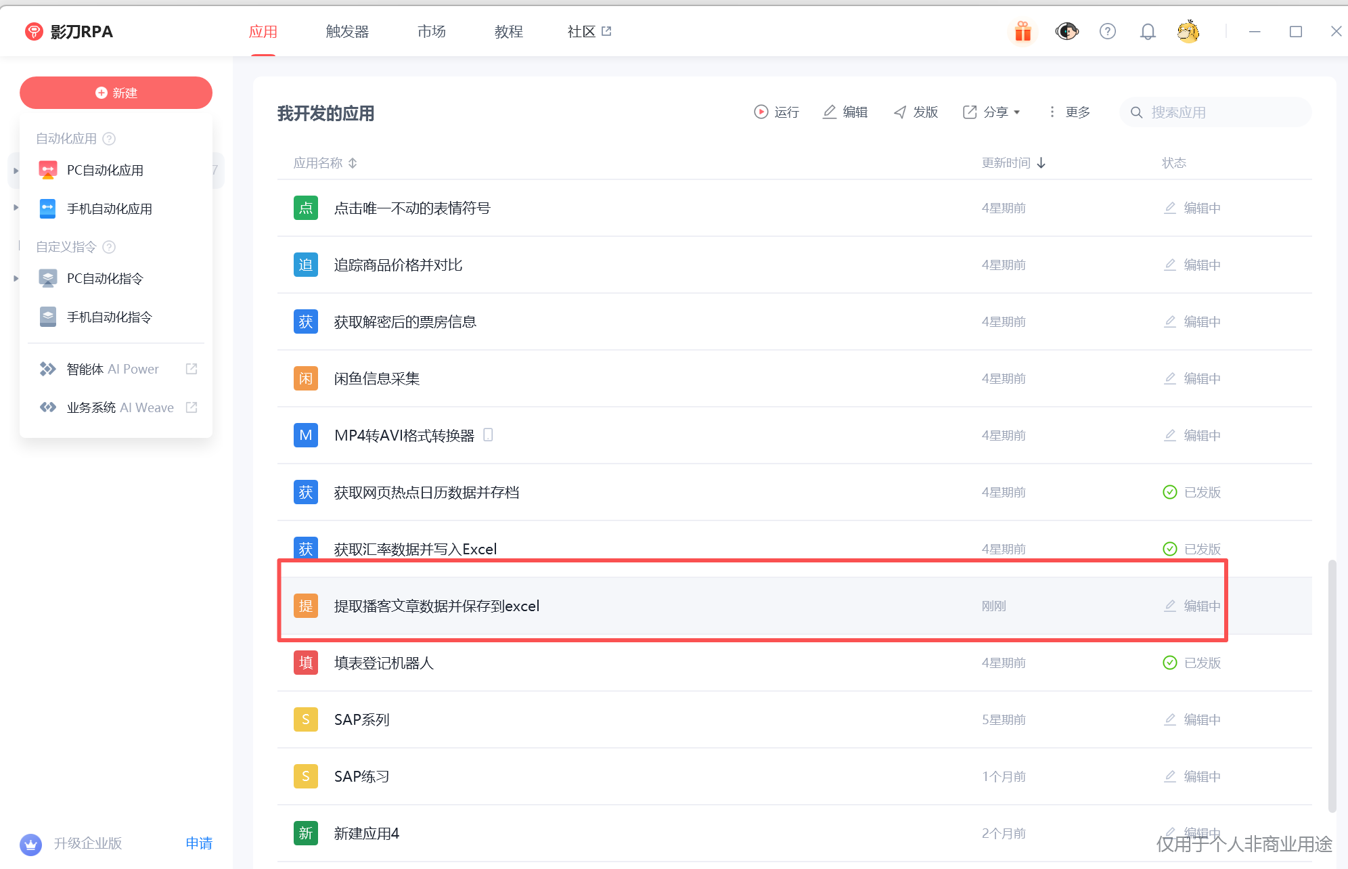The height and width of the screenshot is (869, 1348).
Task: Open the 更多 three-dot menu
Action: click(x=1052, y=112)
